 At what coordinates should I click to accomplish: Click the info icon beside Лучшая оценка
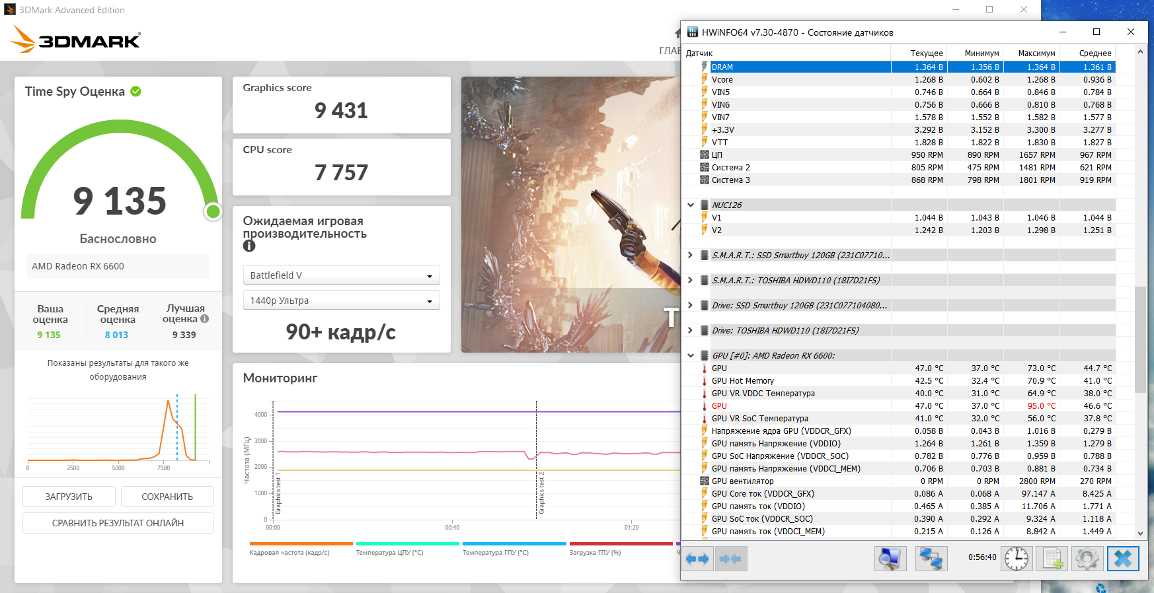point(205,318)
